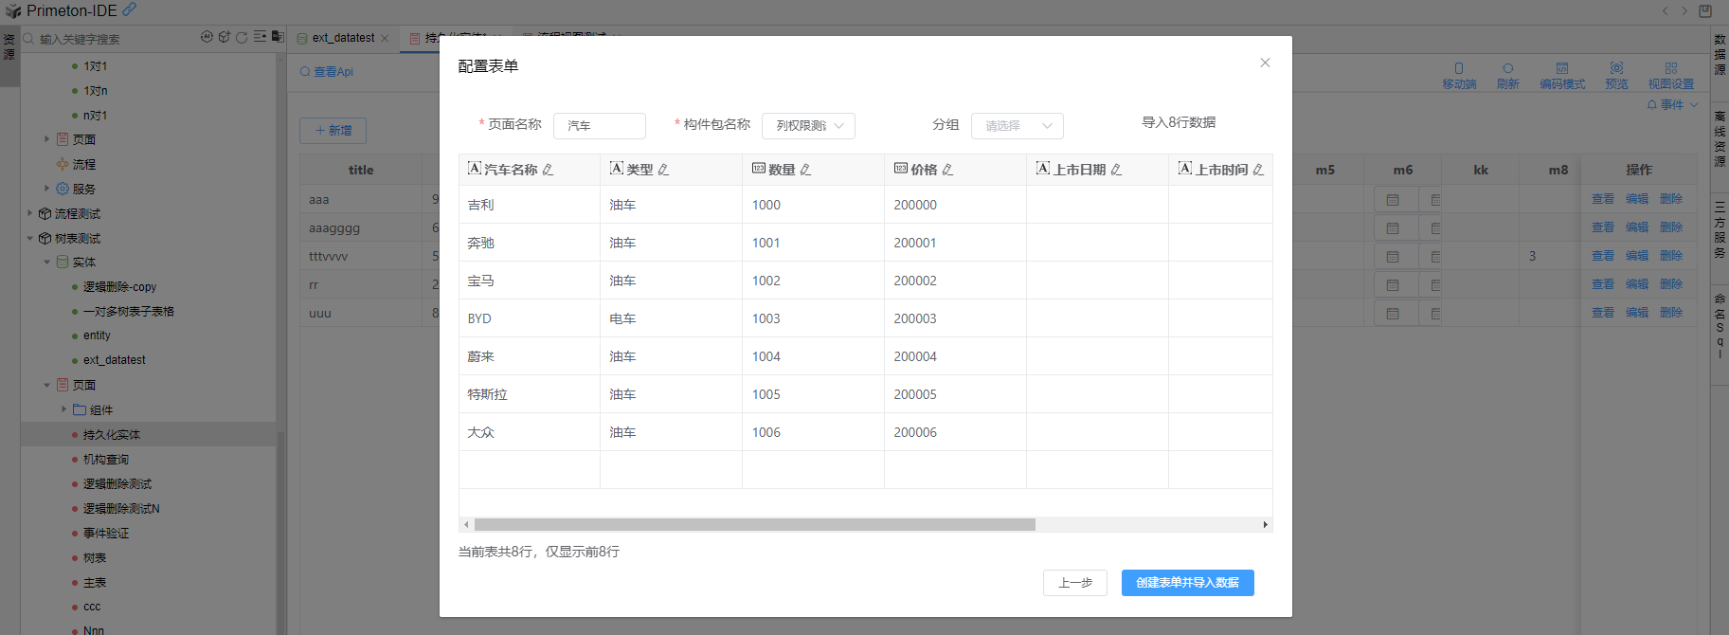Click the number type icon before 数量
Image resolution: width=1729 pixels, height=635 pixels.
click(x=759, y=169)
